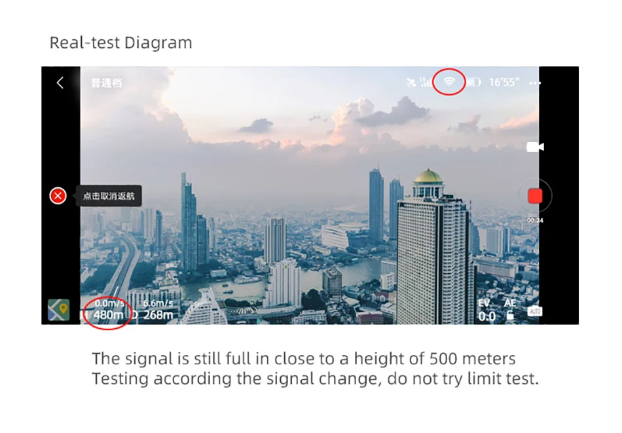Go back using the left chevron arrow

[60, 83]
